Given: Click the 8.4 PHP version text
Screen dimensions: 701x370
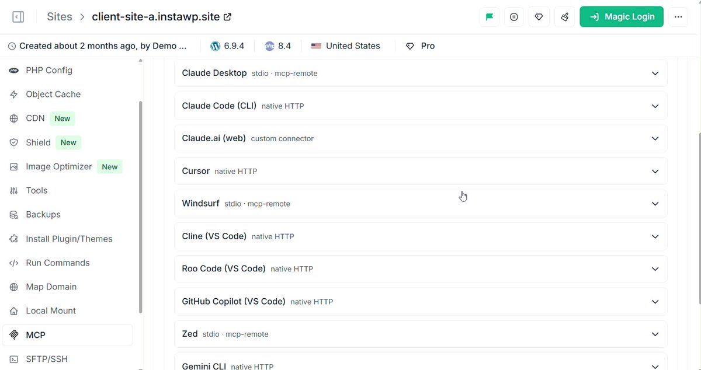Looking at the screenshot, I should pyautogui.click(x=284, y=46).
